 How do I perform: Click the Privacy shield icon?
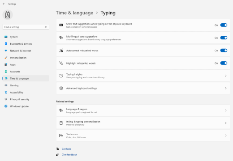click(x=6, y=99)
